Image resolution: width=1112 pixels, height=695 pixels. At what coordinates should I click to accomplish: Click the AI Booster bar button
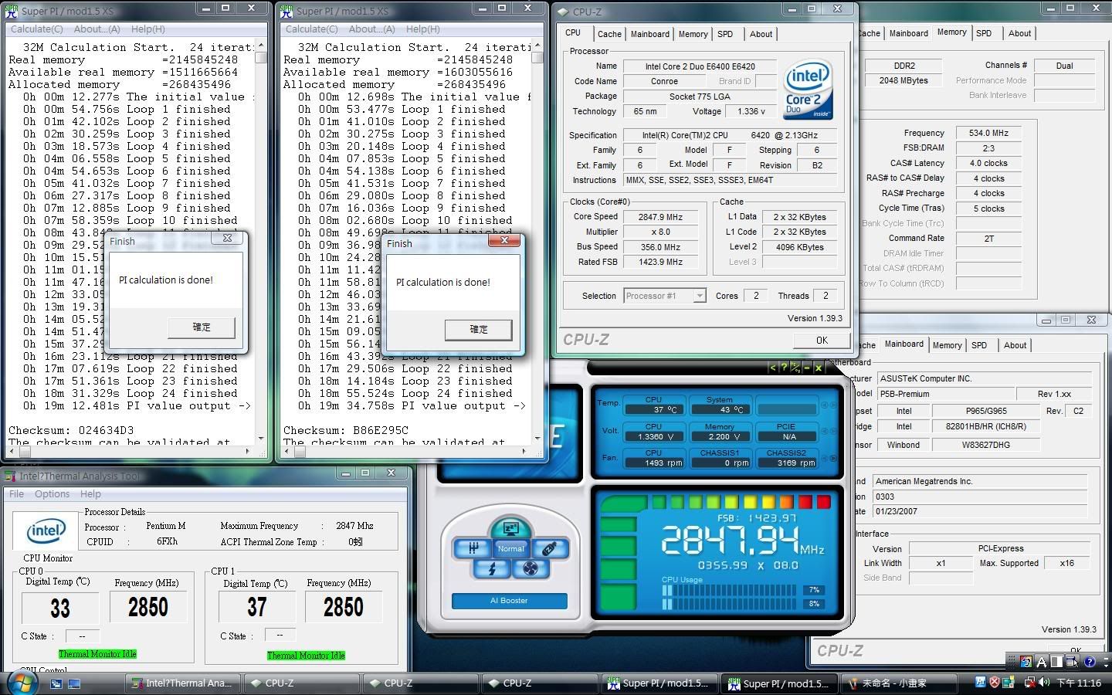click(x=509, y=600)
